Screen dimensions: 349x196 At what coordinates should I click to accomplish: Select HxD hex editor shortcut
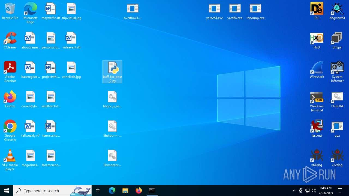317,41
